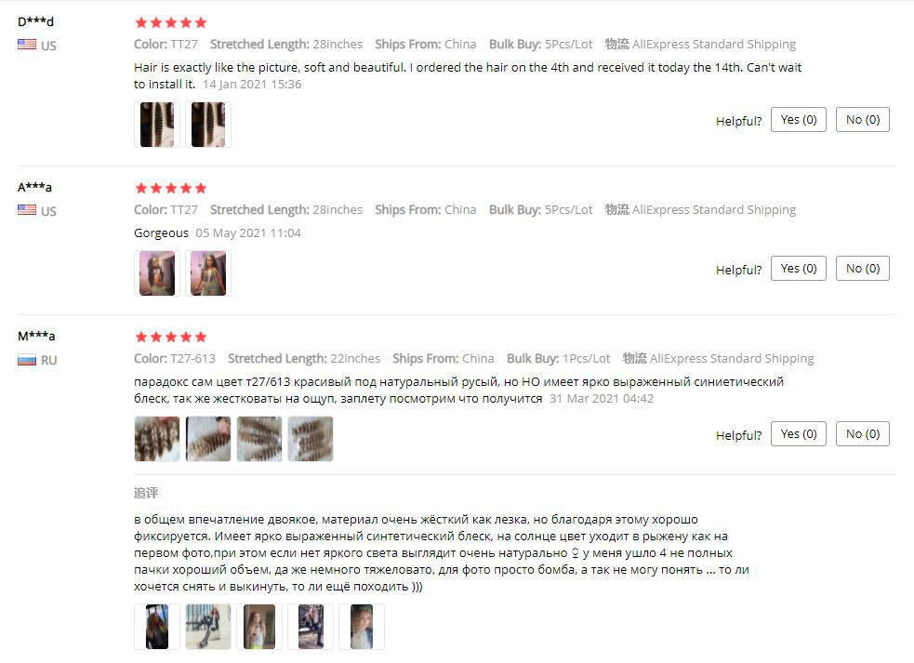Open third hair photo in M***a's review
Image resolution: width=914 pixels, height=663 pixels.
click(x=259, y=439)
